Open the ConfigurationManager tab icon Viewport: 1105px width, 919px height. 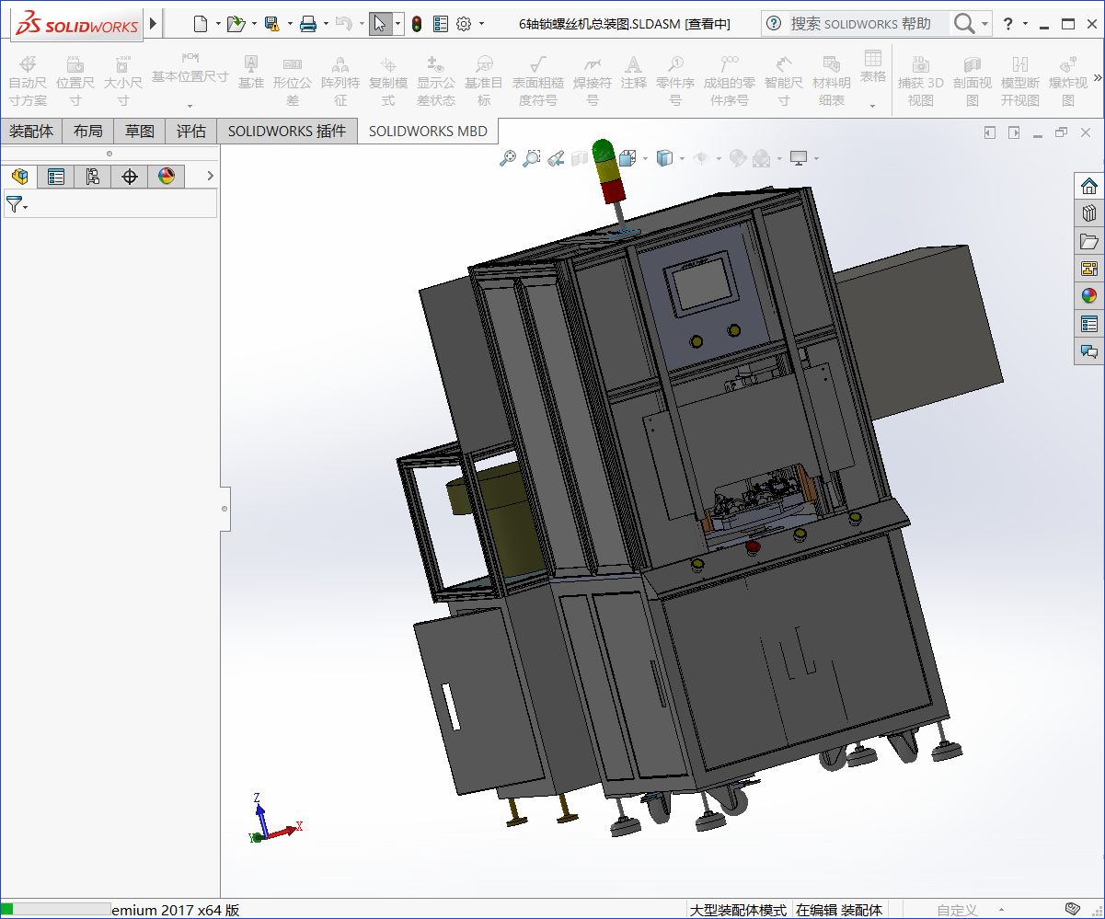point(93,177)
